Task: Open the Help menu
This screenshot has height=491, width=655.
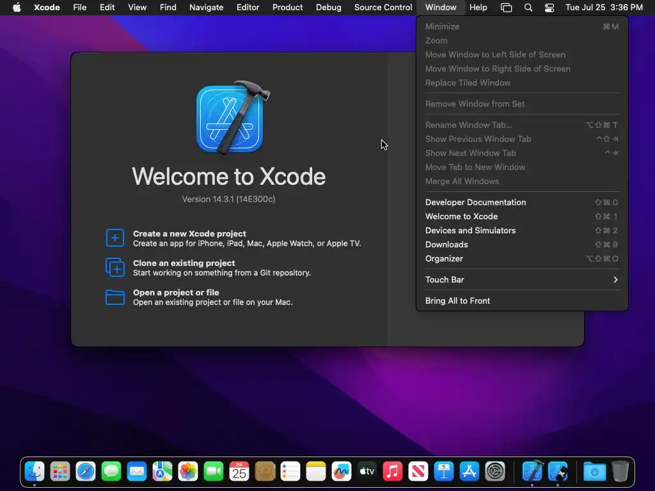Action: (x=478, y=8)
